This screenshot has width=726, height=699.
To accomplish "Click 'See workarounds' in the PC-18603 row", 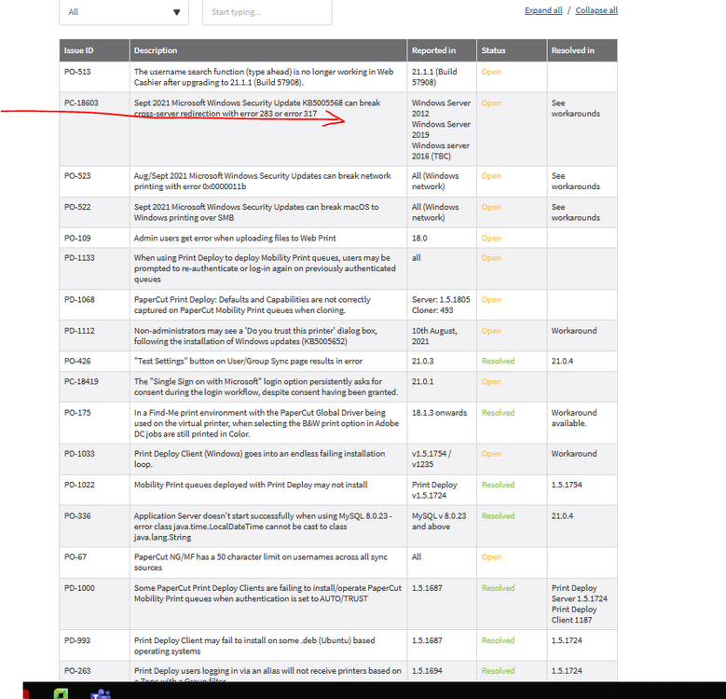I will click(576, 108).
